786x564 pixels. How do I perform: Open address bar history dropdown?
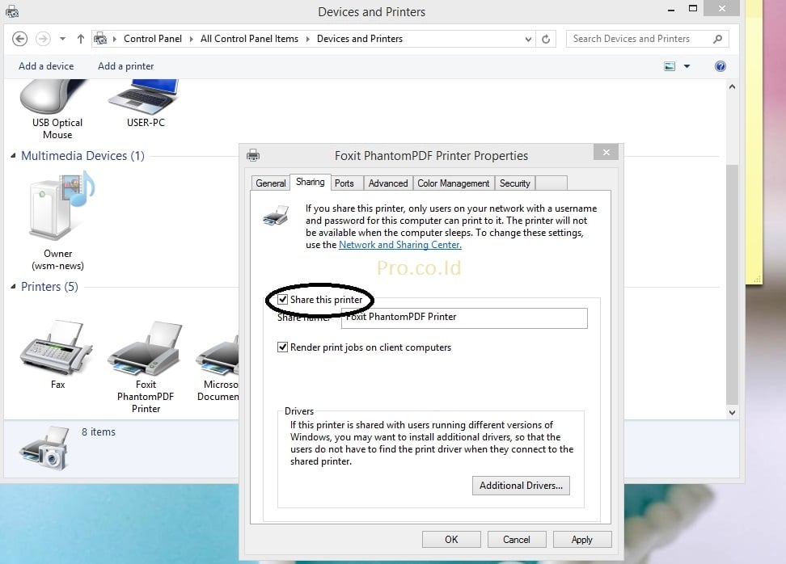point(528,39)
